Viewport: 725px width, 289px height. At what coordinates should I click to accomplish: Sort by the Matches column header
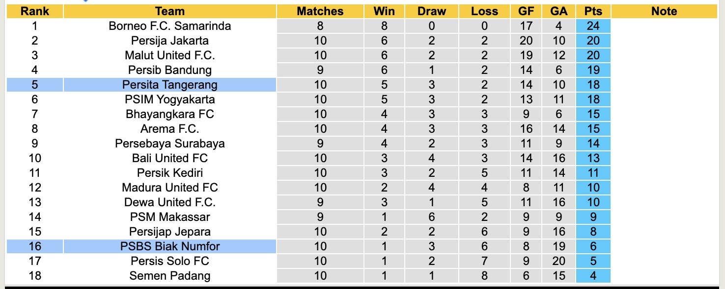pos(320,11)
